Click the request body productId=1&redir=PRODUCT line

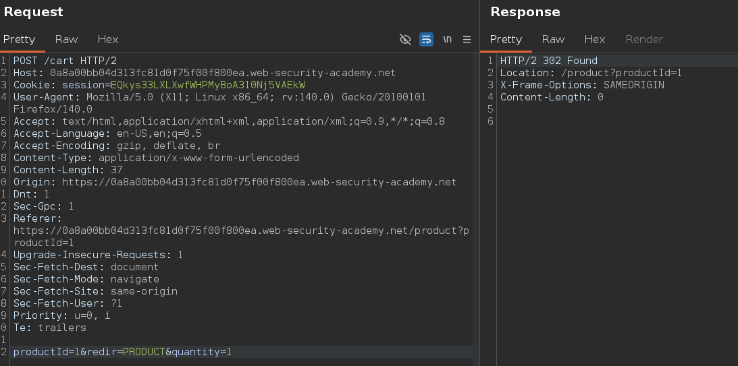coord(122,352)
